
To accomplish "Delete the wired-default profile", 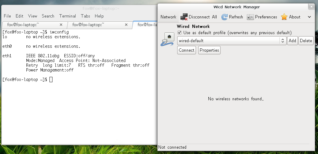I will click(306, 41).
